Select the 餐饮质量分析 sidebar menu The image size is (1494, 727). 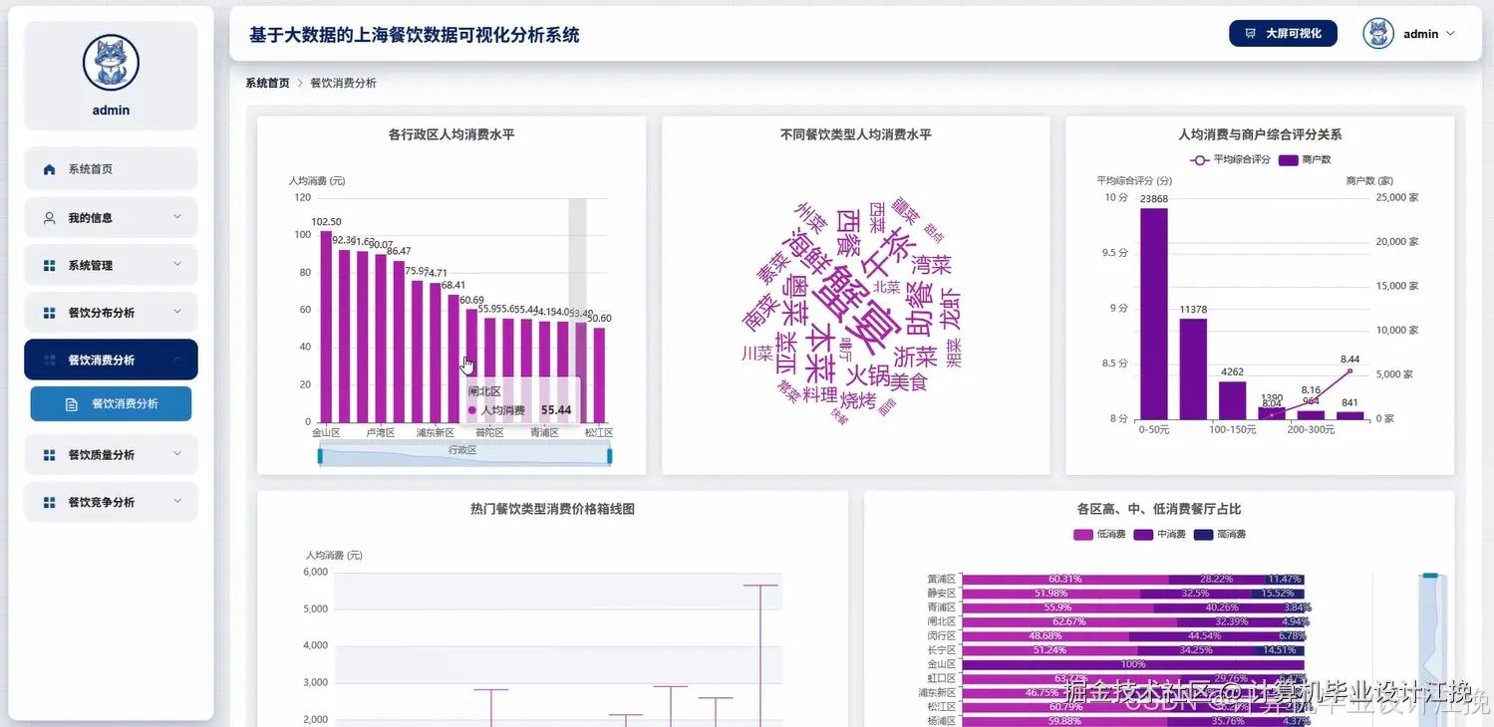(111, 455)
